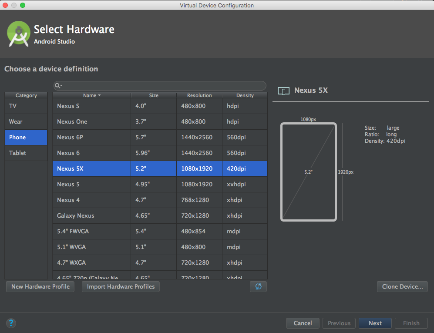The image size is (434, 333).
Task: Open the help question mark icon
Action: click(11, 323)
